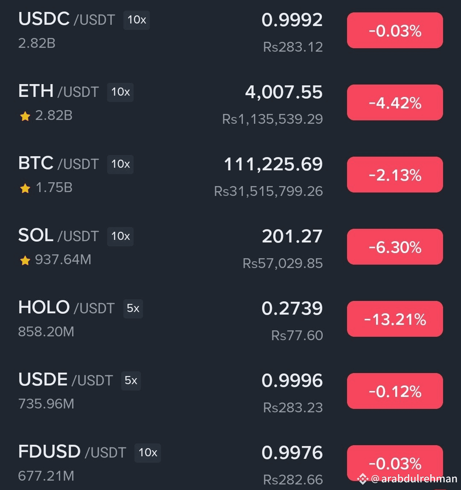Screen dimensions: 461x490
Task: Tap the 10x leverage badge on USDC
Action: point(137,20)
